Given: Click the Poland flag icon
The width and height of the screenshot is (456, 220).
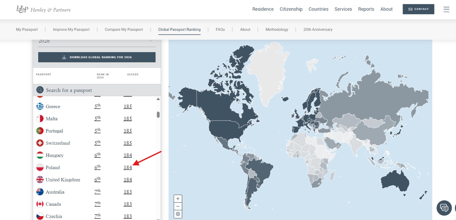Looking at the screenshot, I should (40, 168).
